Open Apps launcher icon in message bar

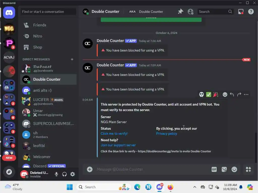pos(248,169)
